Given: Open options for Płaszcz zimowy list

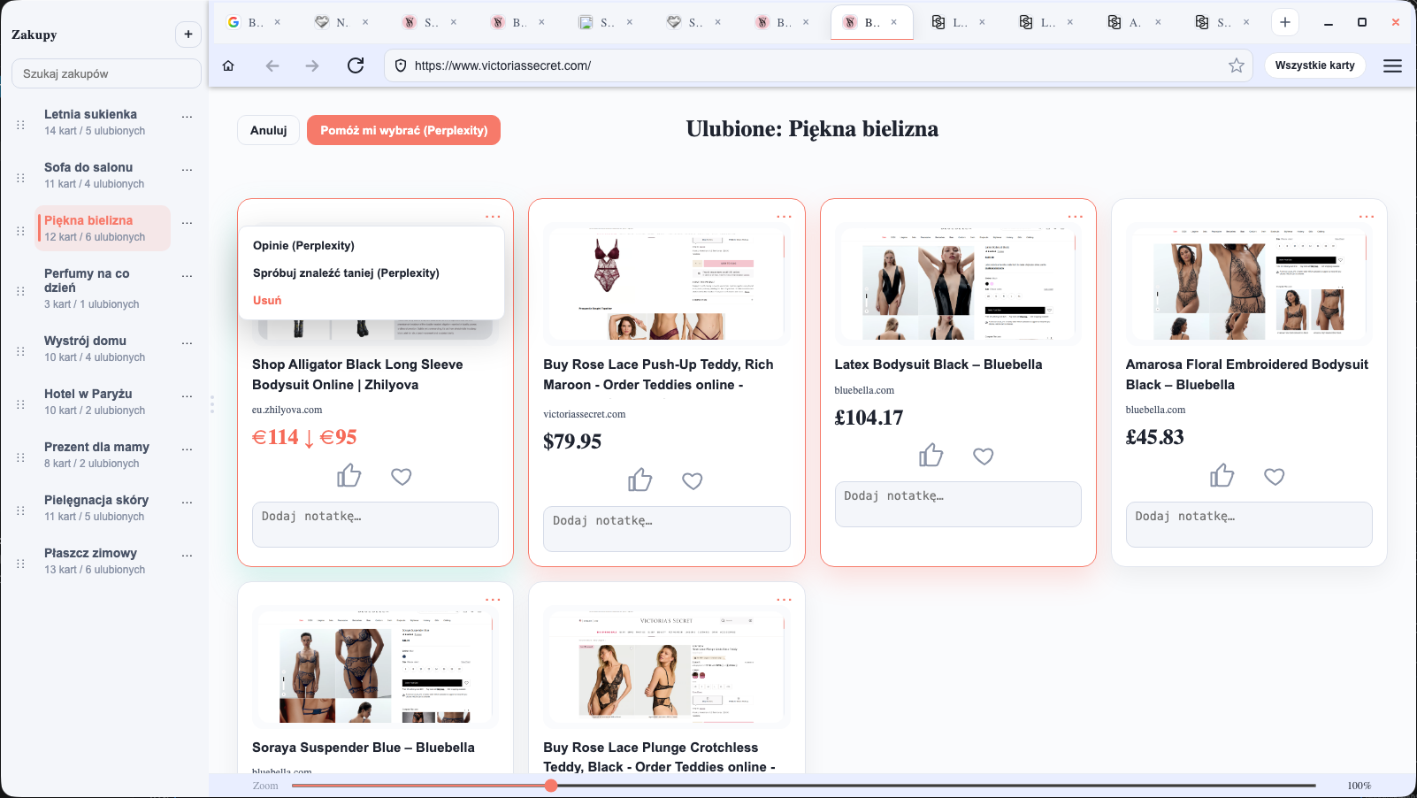Looking at the screenshot, I should [x=187, y=555].
